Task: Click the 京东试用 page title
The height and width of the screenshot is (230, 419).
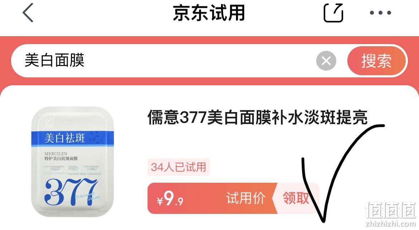Action: point(209,13)
